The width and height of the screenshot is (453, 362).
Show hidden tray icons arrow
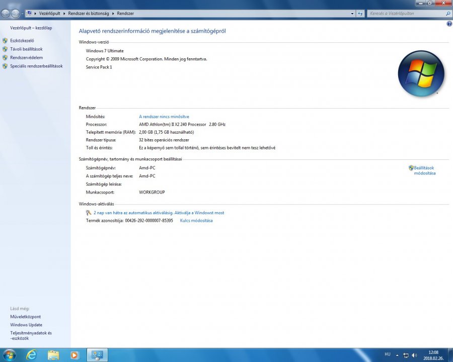point(397,355)
